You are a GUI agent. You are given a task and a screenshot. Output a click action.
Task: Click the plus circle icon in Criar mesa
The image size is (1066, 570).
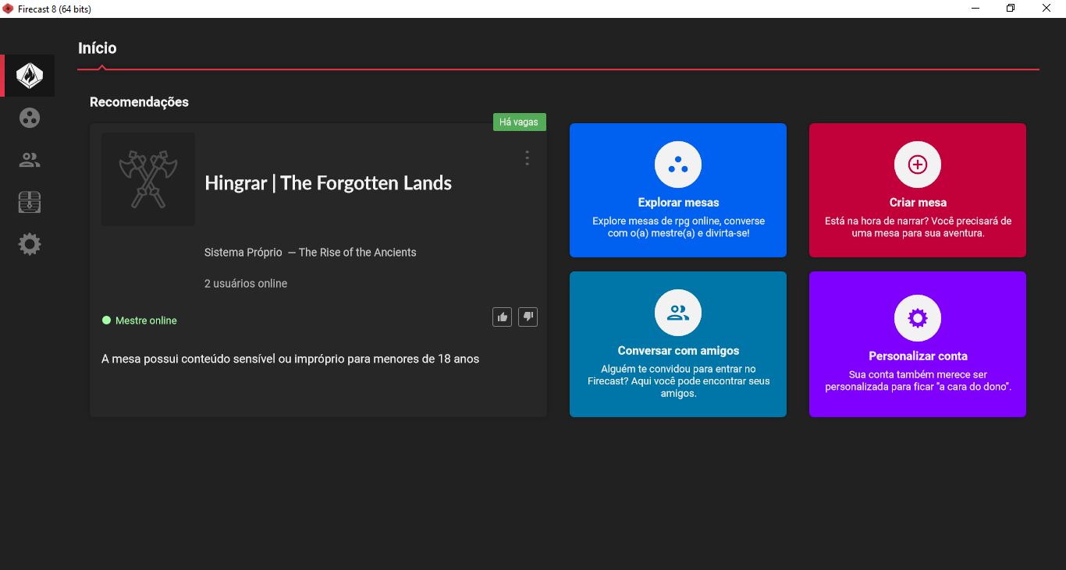point(918,165)
